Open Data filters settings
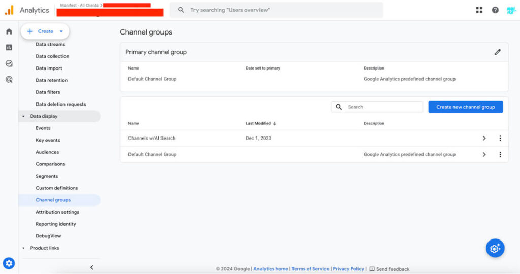This screenshot has height=274, width=520. pyautogui.click(x=48, y=92)
